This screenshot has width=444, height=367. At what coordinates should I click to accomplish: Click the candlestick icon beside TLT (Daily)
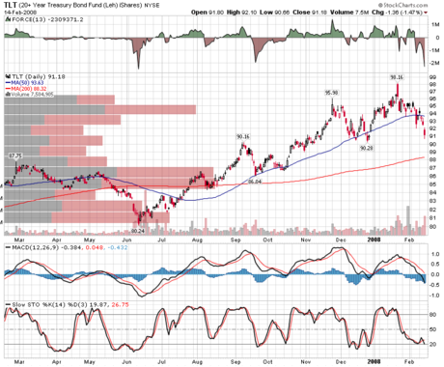pyautogui.click(x=9, y=76)
